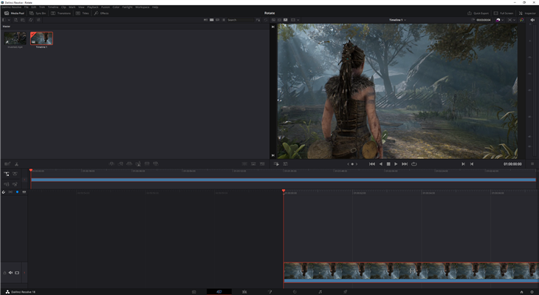Toggle loop playback
539x295 pixels.
(414, 164)
